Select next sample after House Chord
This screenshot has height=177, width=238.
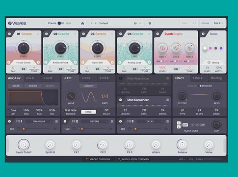pos(38,62)
